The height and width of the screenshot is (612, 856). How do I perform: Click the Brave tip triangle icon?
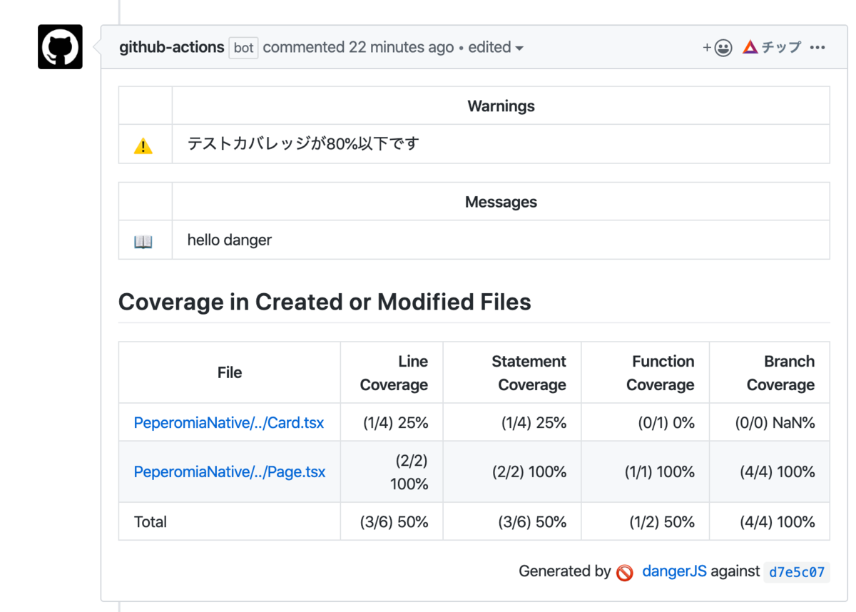pos(750,47)
